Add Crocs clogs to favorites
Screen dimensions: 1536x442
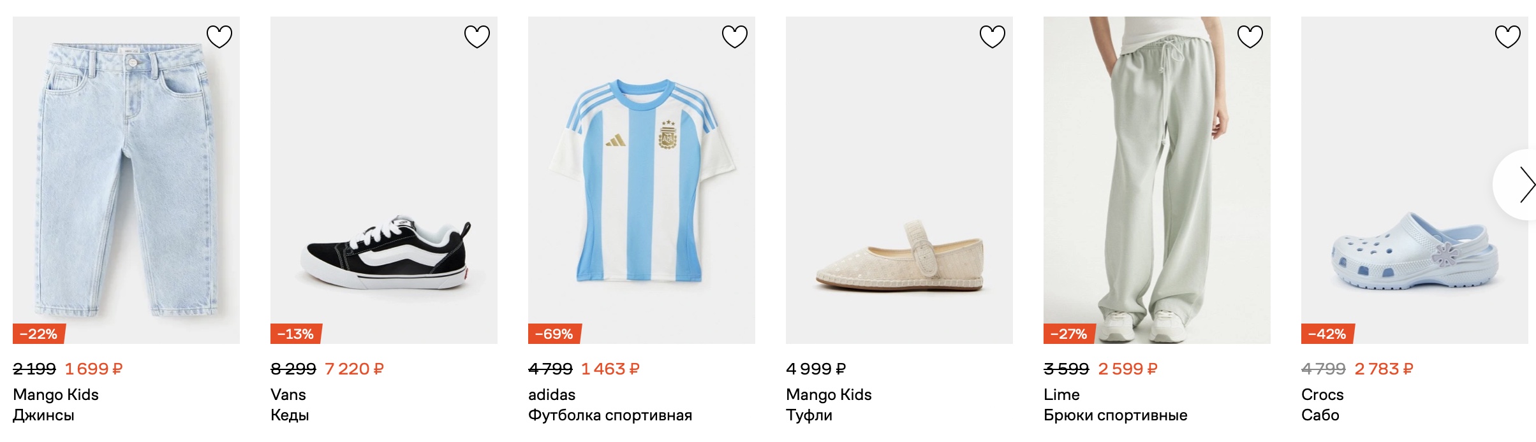(x=1508, y=37)
